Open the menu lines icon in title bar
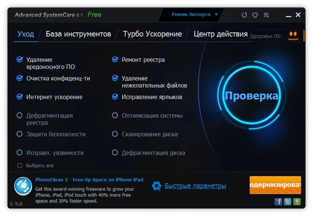 [x=266, y=15]
